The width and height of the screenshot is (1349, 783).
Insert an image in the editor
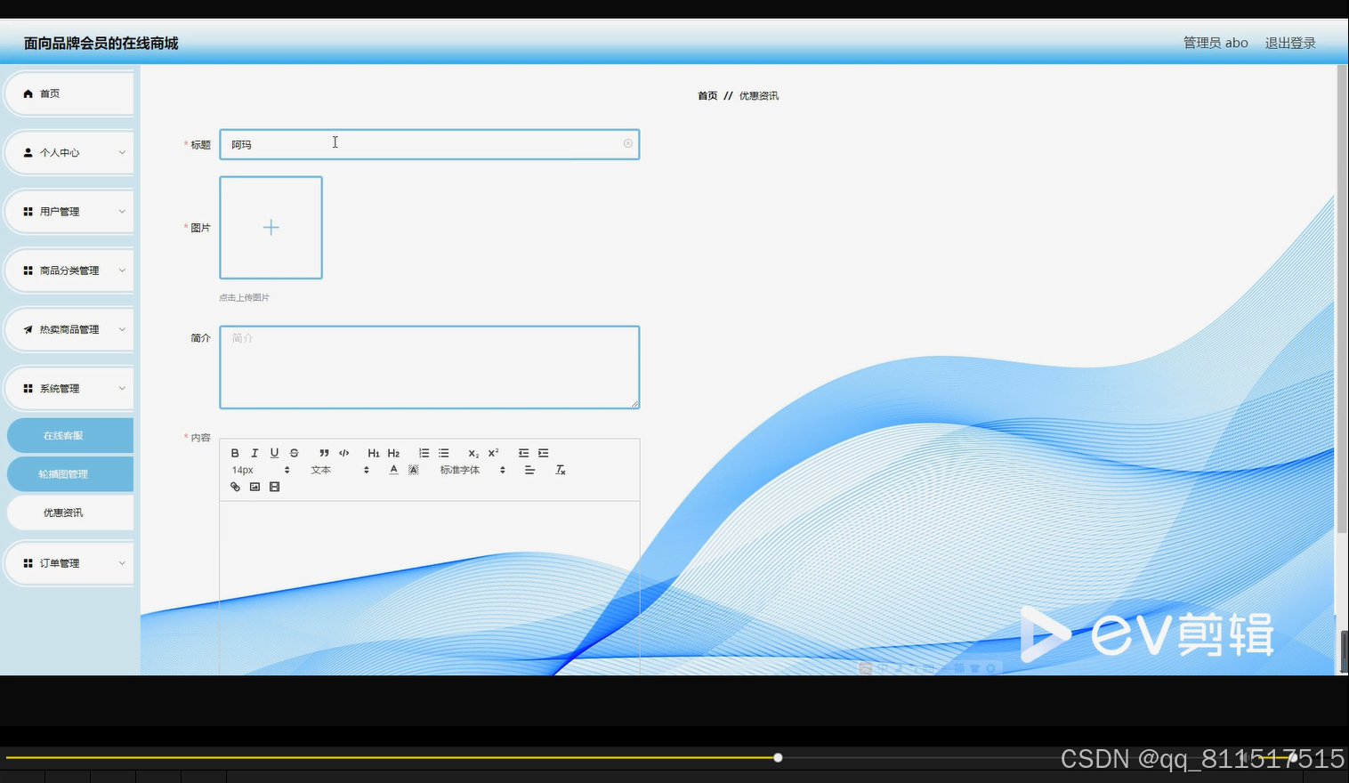click(254, 487)
